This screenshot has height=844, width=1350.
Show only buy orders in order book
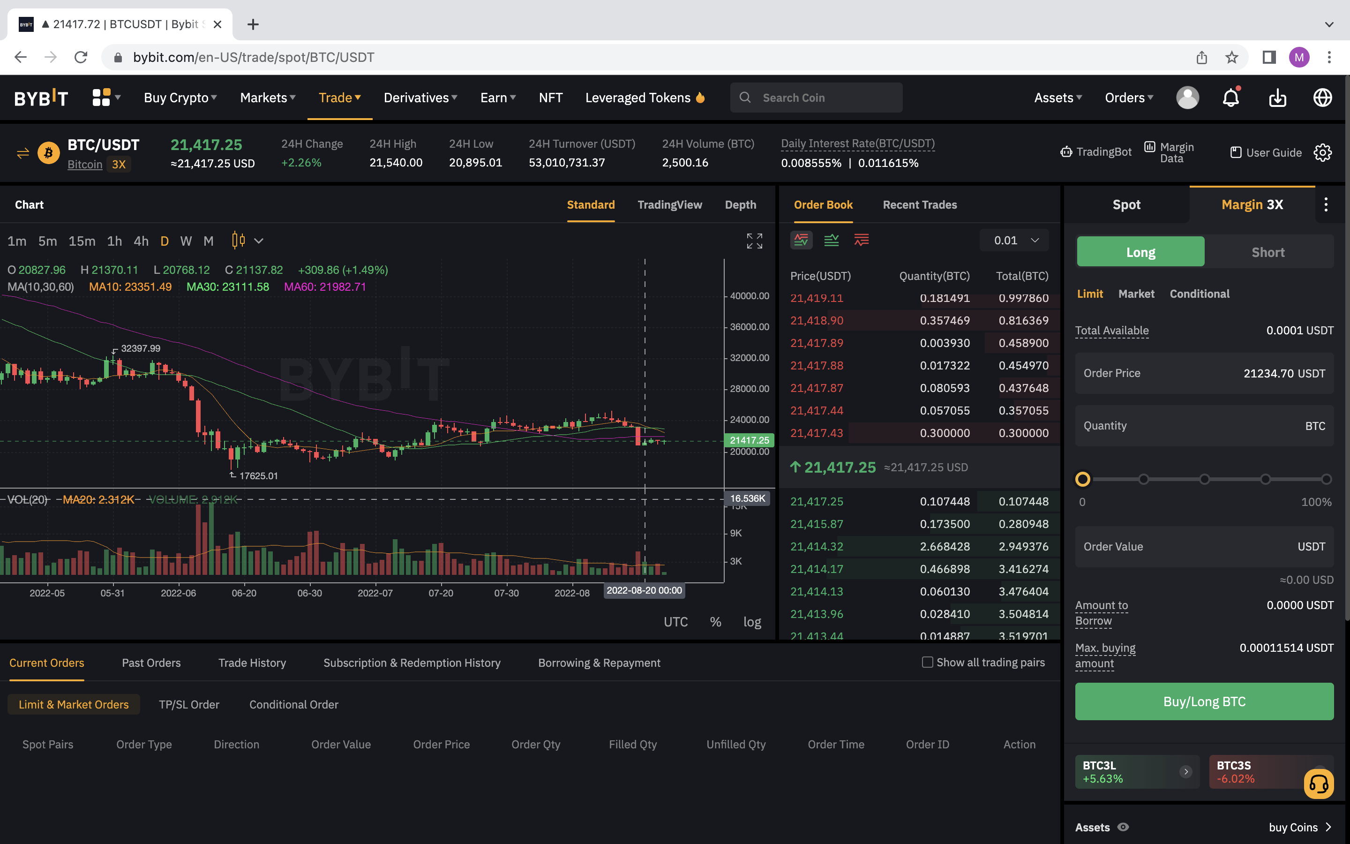point(831,240)
